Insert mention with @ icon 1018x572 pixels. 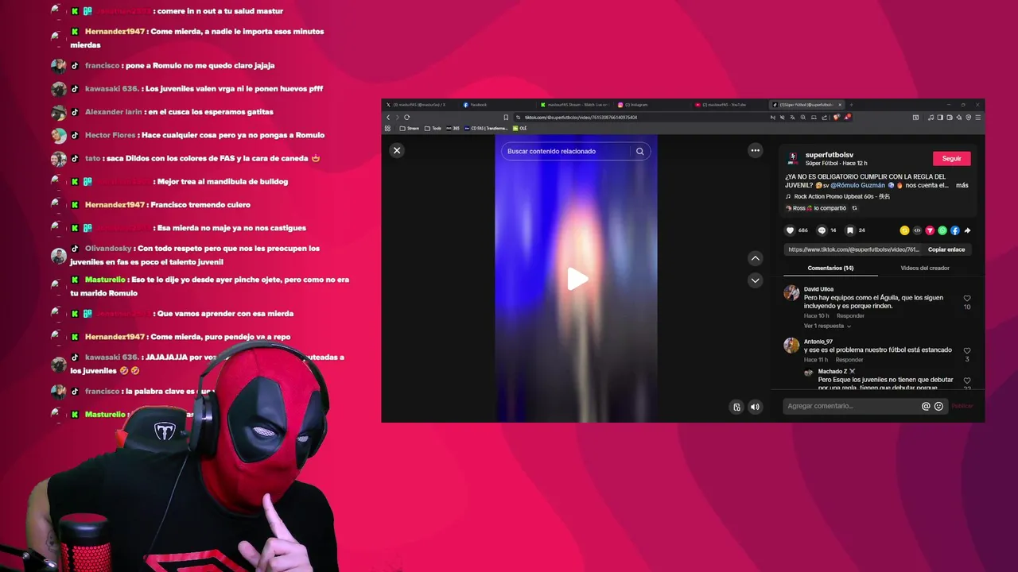click(926, 406)
